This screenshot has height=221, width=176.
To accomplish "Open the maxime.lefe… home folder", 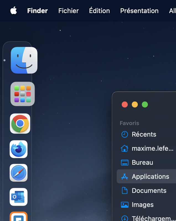I will (x=146, y=148).
